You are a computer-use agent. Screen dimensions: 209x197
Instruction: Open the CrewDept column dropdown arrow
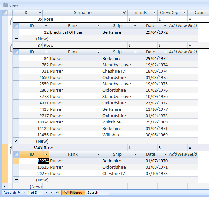tap(184, 13)
